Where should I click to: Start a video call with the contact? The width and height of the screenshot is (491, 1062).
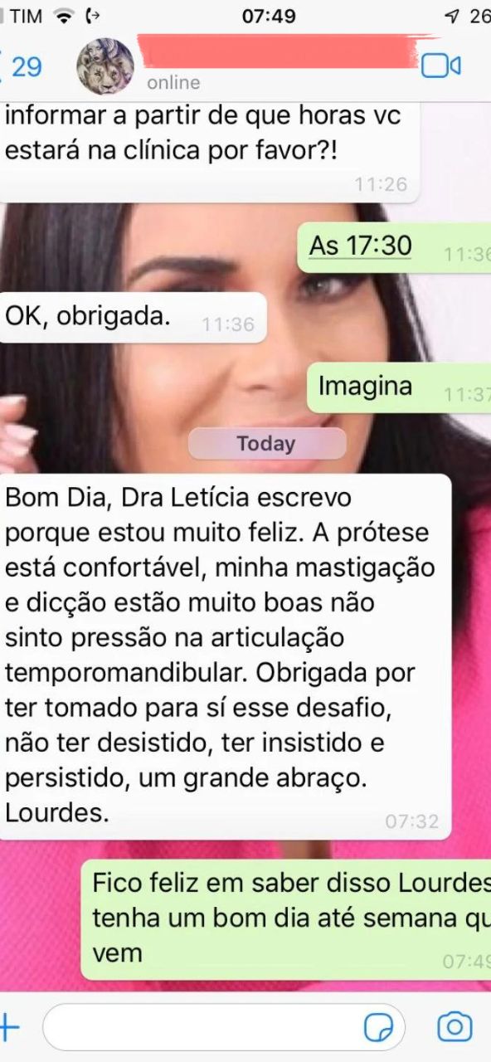[x=440, y=66]
